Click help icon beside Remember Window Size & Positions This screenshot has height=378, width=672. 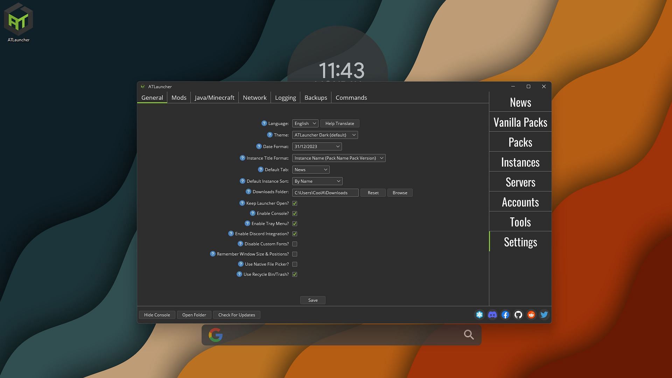point(213,254)
